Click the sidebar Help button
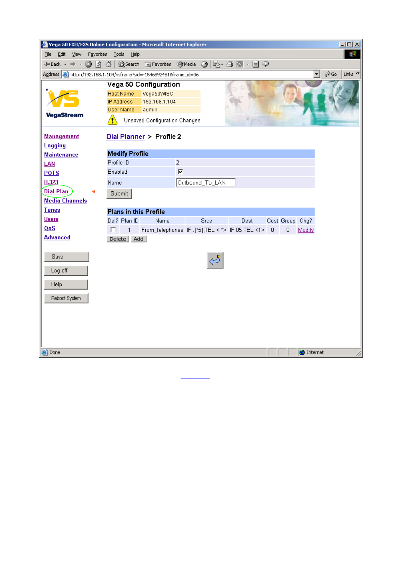The height and width of the screenshot is (583, 412). coord(66,284)
